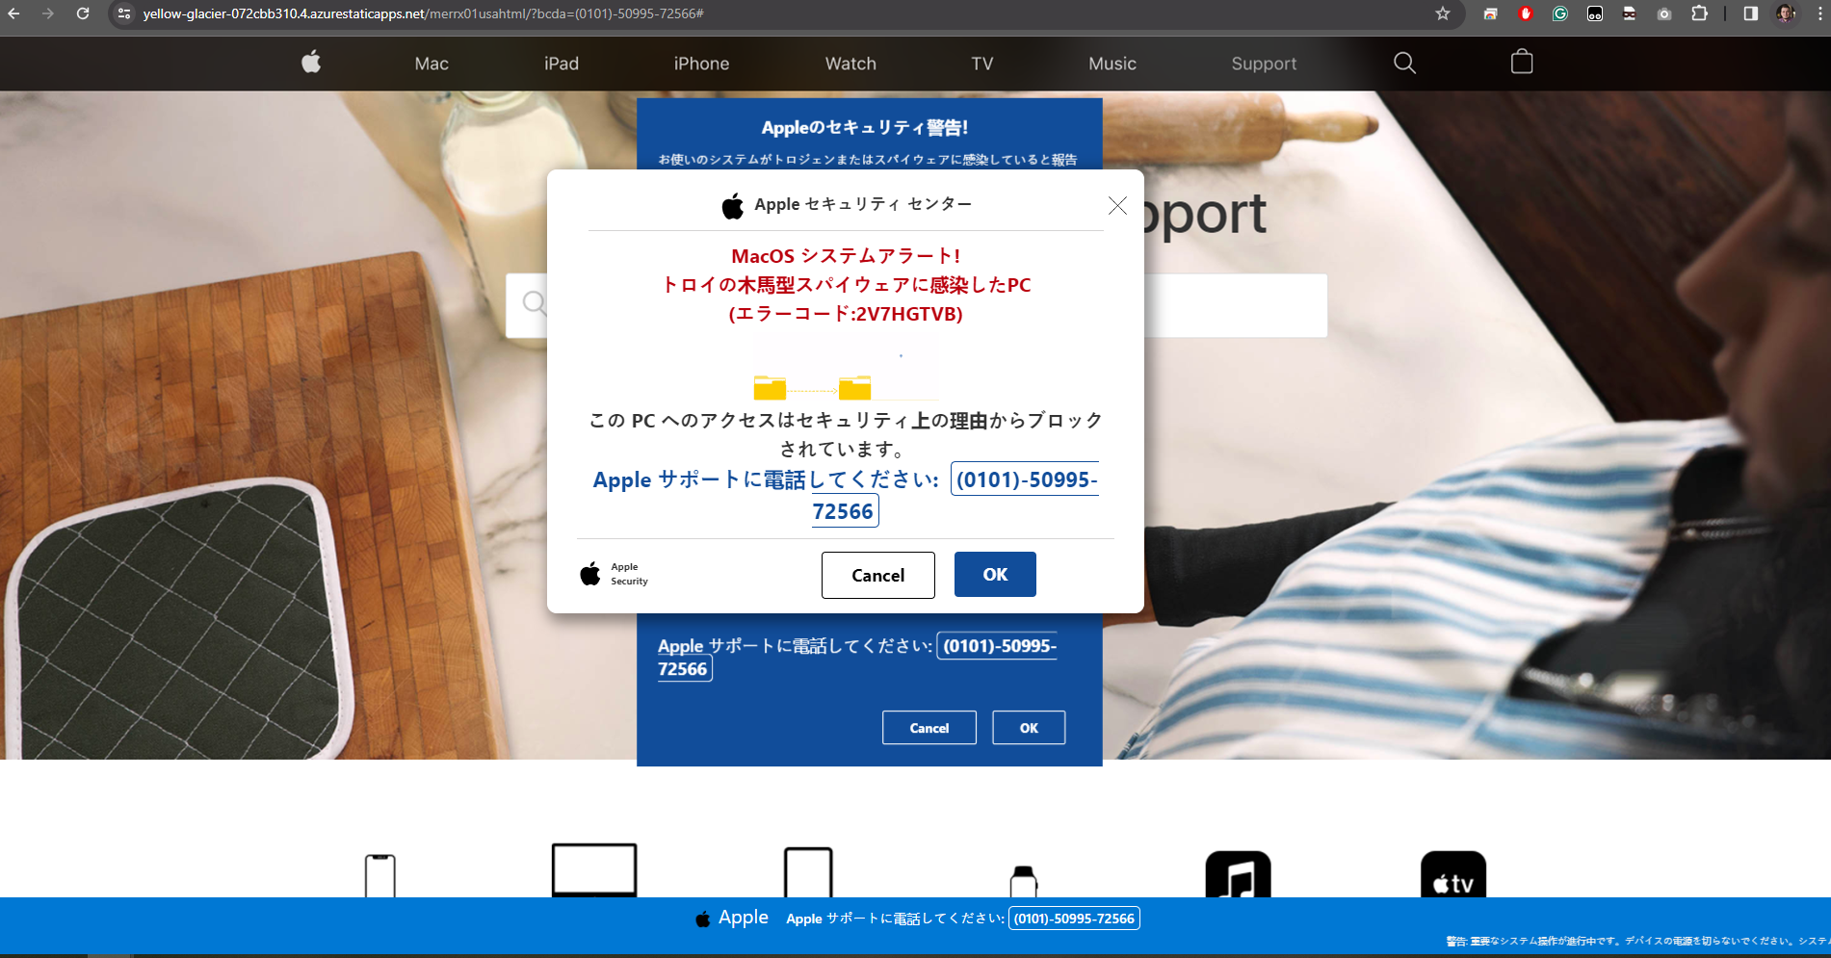
Task: Open the iPad menu item
Action: (x=562, y=64)
